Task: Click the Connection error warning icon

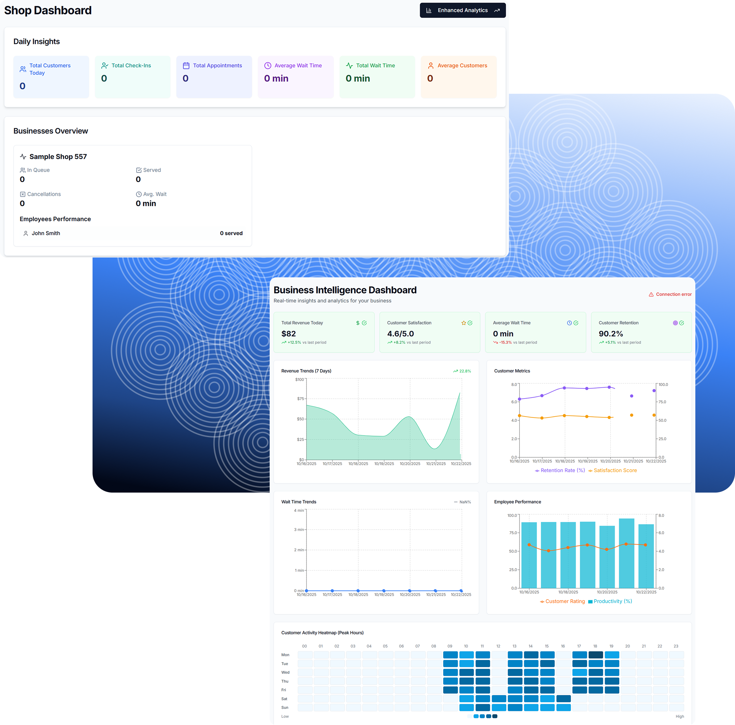Action: 651,294
